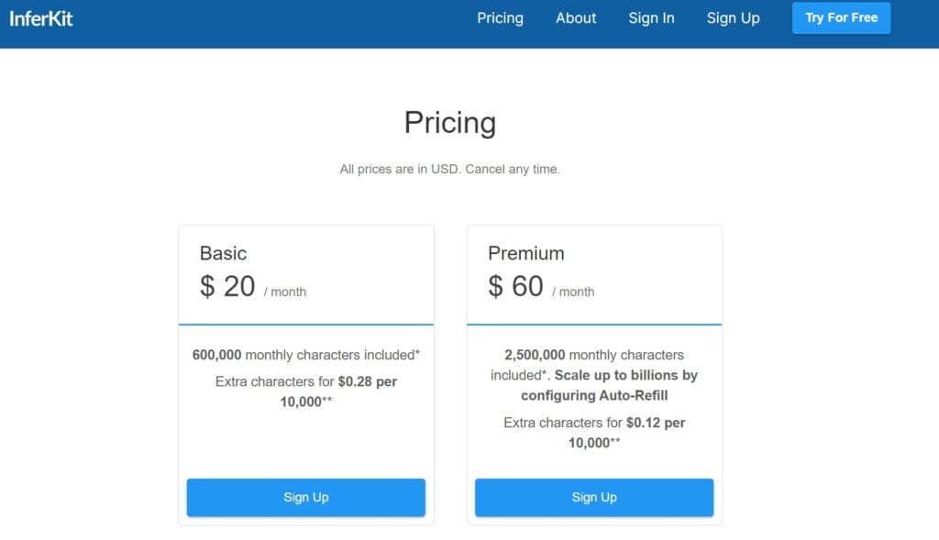
Task: Click the Pricing page heading
Action: coord(449,123)
